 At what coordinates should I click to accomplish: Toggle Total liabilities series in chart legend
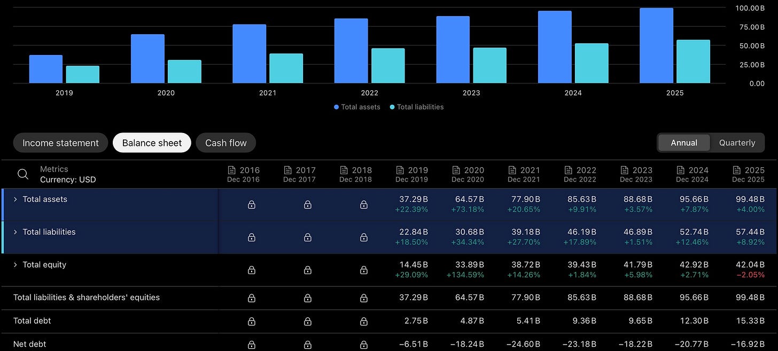point(417,107)
